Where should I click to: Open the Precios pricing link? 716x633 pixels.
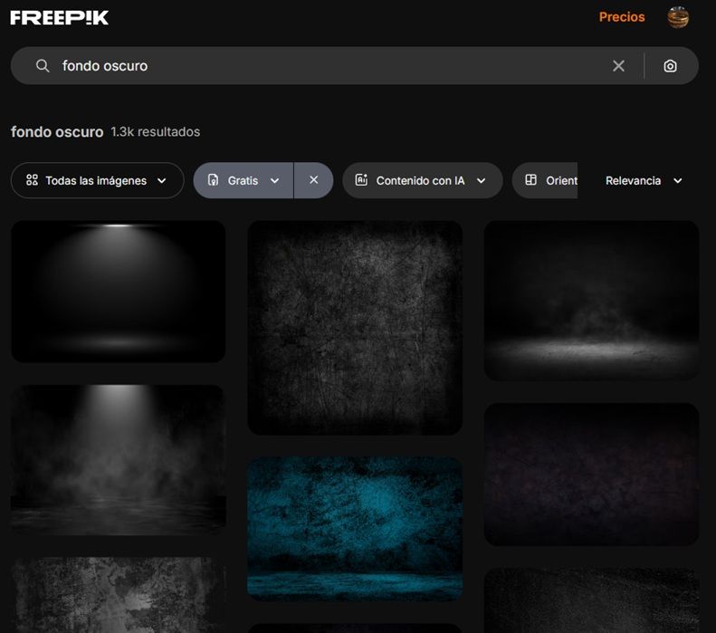[622, 17]
